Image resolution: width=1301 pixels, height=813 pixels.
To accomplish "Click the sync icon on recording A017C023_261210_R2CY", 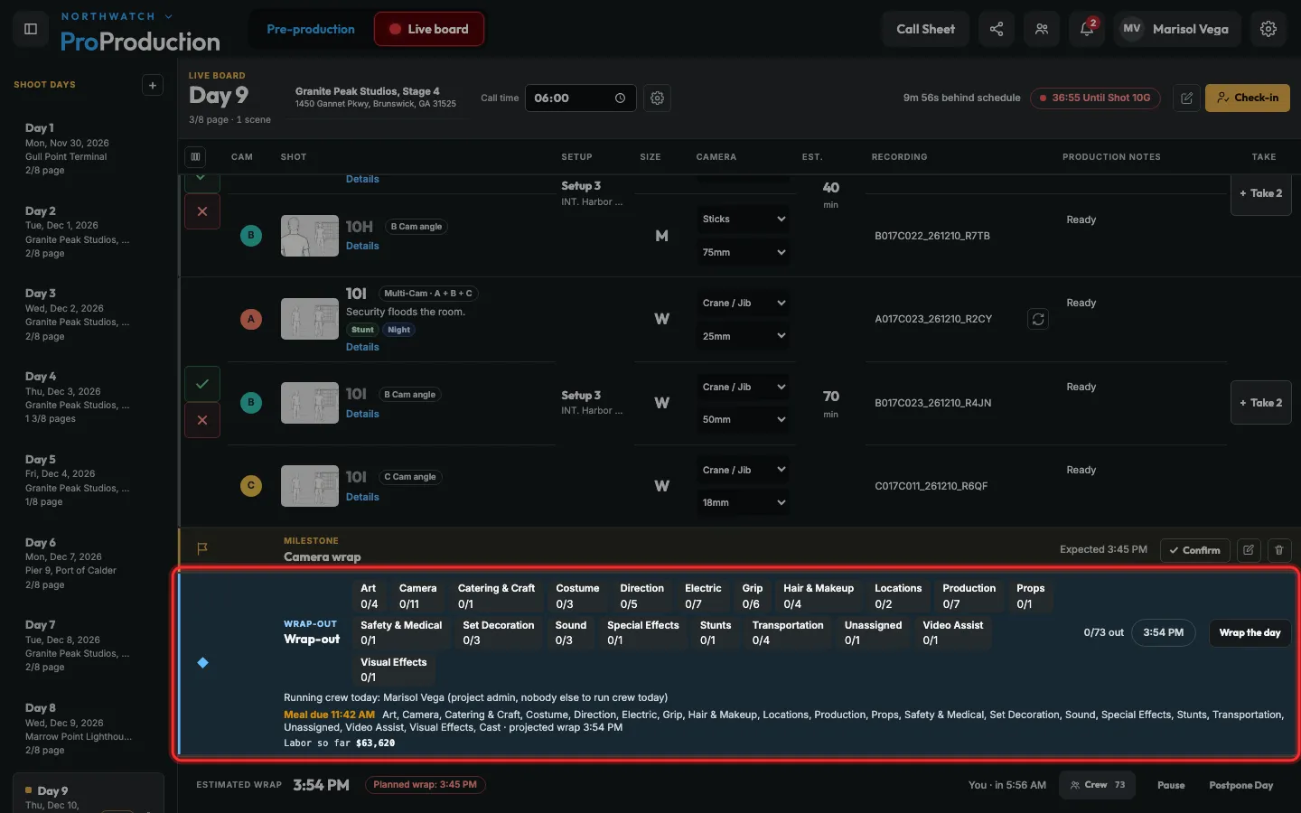I will tap(1038, 319).
